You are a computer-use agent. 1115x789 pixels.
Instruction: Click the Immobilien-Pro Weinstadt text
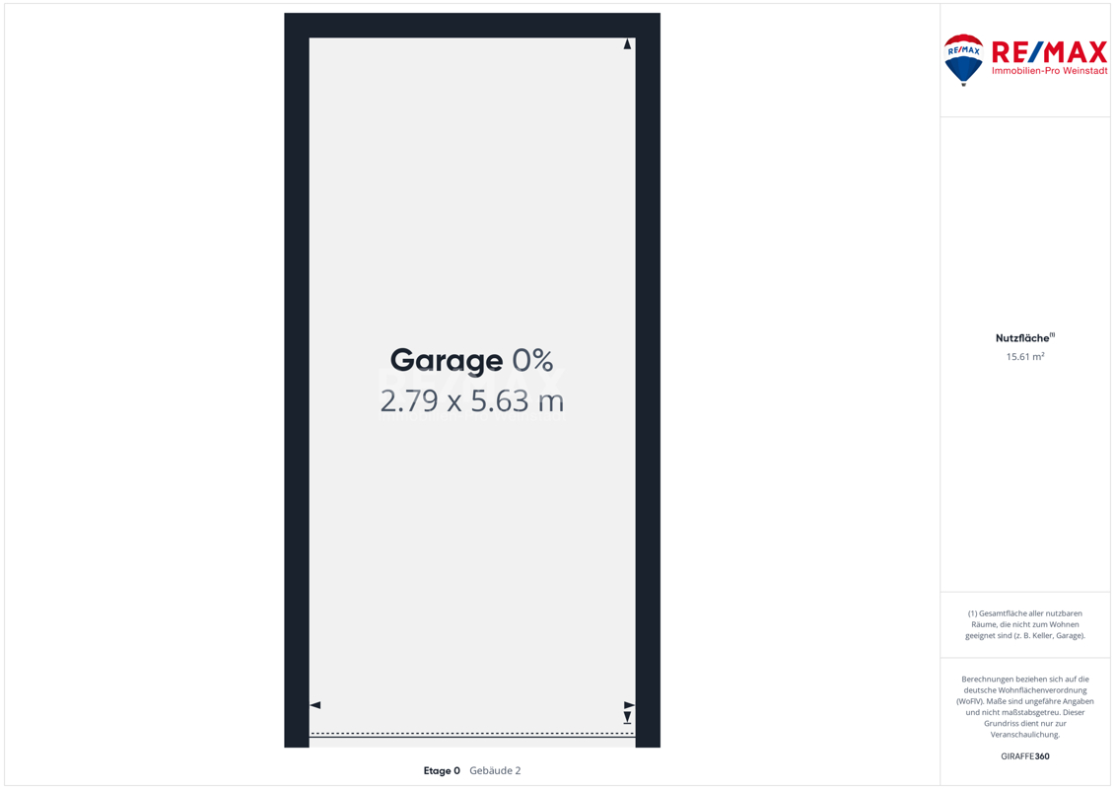click(x=1049, y=71)
